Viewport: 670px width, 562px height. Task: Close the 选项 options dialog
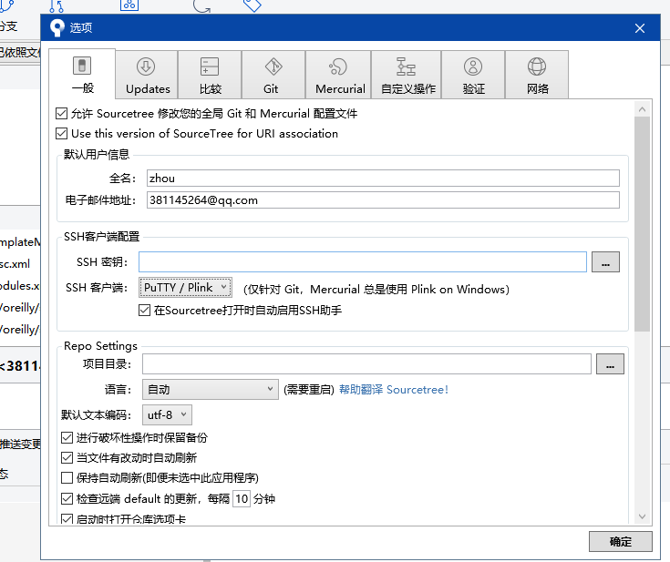[x=640, y=28]
